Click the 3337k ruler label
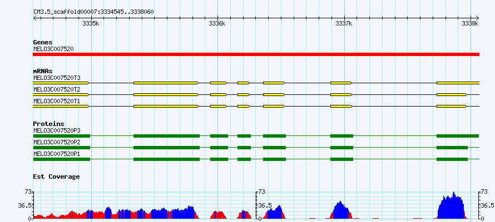 [x=344, y=23]
